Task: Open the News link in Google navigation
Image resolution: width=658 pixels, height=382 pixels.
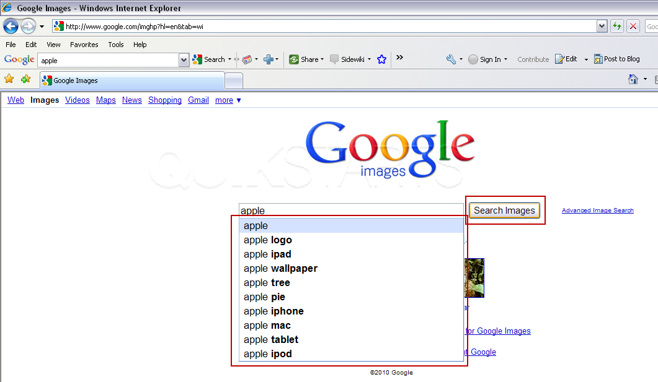Action: click(131, 100)
